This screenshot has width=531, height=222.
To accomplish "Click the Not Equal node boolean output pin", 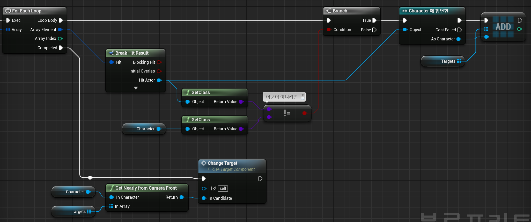I will click(305, 113).
